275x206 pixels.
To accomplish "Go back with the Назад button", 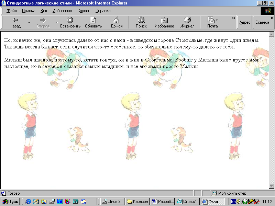I will (x=15, y=22).
